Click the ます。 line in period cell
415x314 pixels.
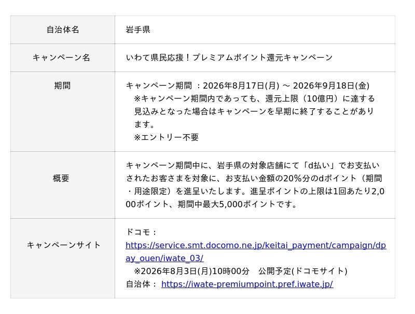[x=145, y=124]
